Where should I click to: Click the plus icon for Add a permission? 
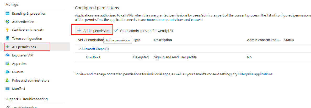point(79,30)
